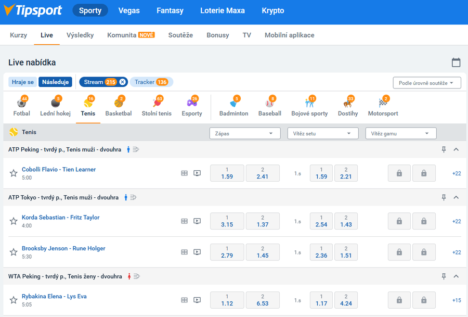Open Cobolli Flavio - Tien Learner match link
The height and width of the screenshot is (317, 468).
[59, 169]
